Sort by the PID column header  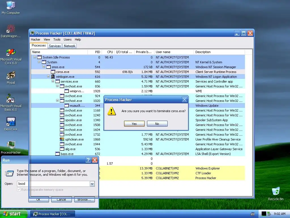[95, 52]
